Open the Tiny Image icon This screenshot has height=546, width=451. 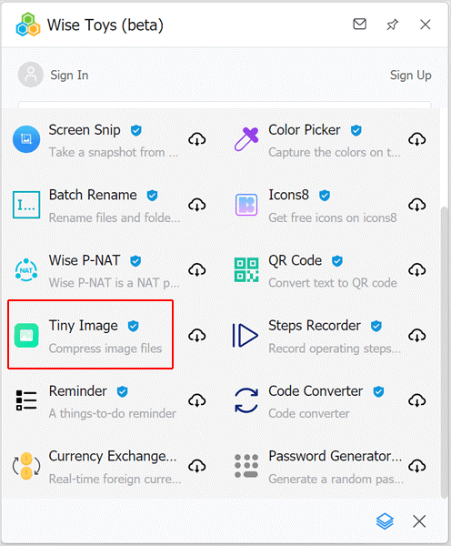point(26,335)
